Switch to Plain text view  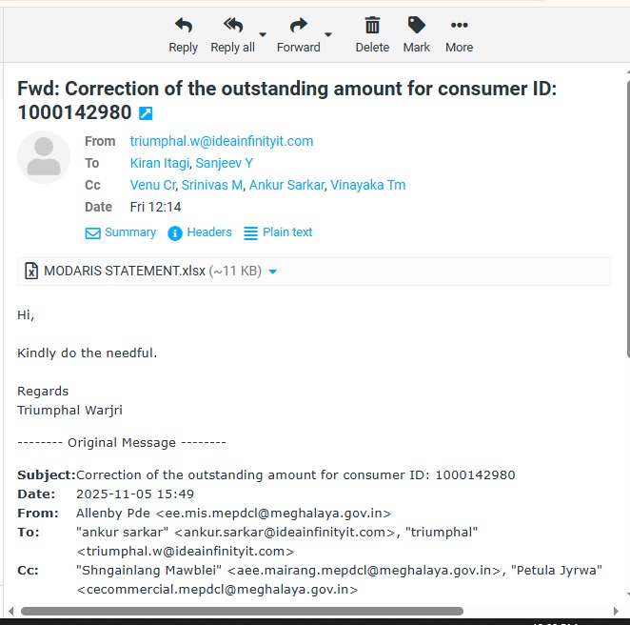[278, 232]
